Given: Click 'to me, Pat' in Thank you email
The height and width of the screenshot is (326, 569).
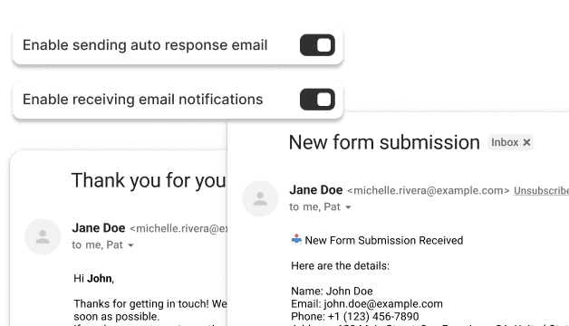Looking at the screenshot, I should click(x=97, y=245).
